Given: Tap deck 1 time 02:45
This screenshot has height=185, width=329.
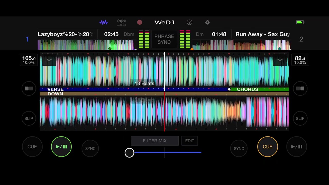Looking at the screenshot, I should pos(111,34).
